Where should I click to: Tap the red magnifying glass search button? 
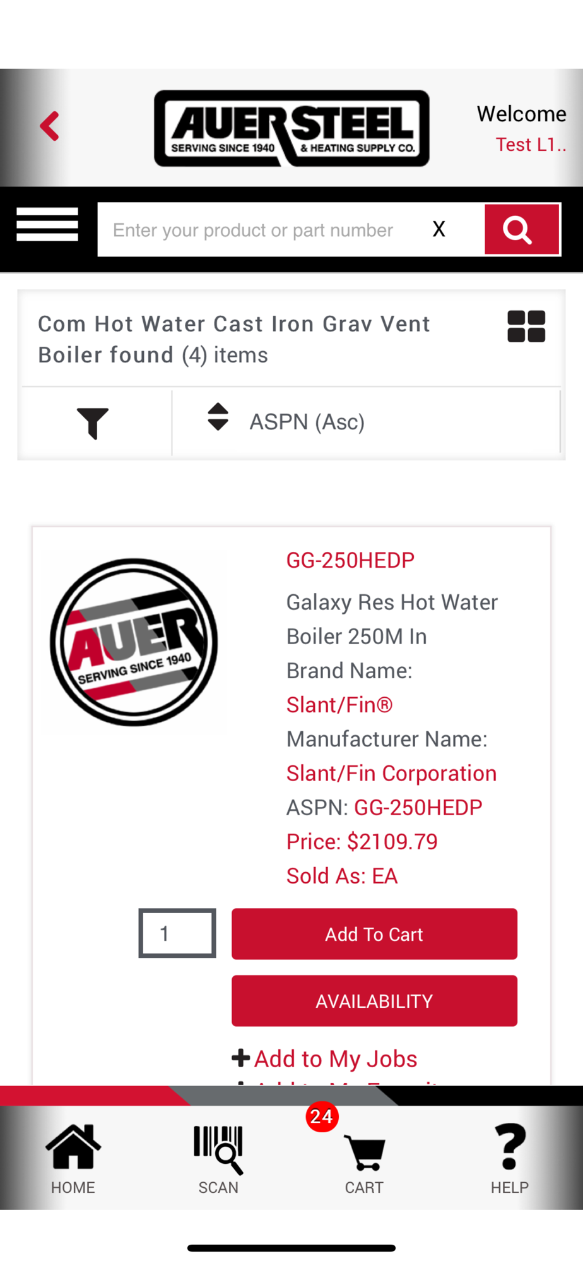522,229
